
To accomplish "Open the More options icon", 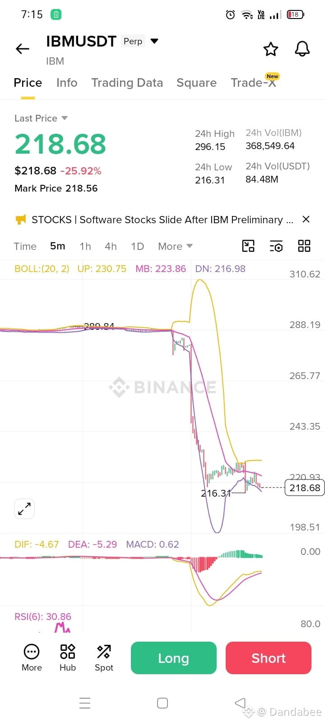I will point(32,658).
